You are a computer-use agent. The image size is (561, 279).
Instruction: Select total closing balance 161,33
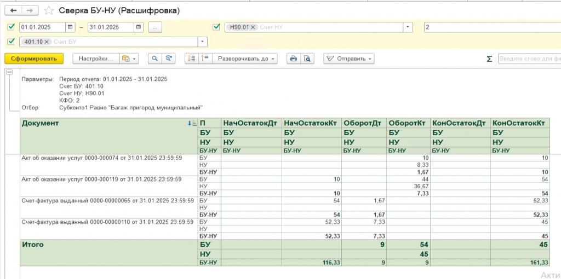tap(539, 263)
